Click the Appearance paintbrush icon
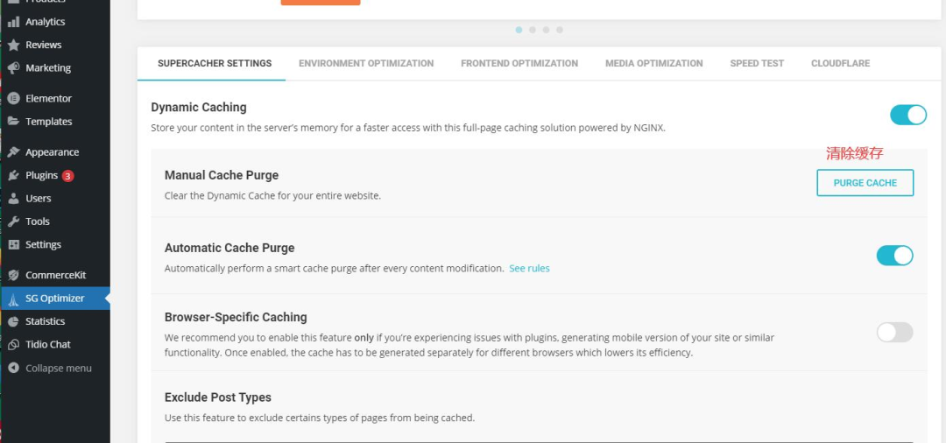The width and height of the screenshot is (946, 443). pyautogui.click(x=13, y=152)
